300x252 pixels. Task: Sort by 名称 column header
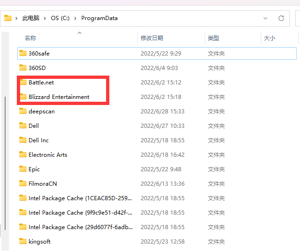[30, 38]
